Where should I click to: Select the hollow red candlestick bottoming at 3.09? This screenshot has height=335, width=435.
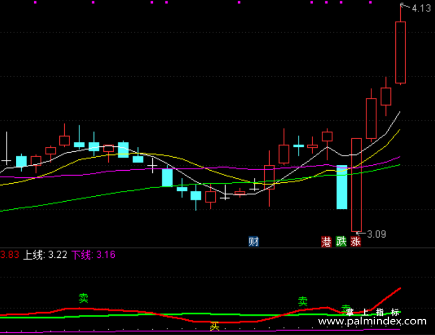[357, 185]
